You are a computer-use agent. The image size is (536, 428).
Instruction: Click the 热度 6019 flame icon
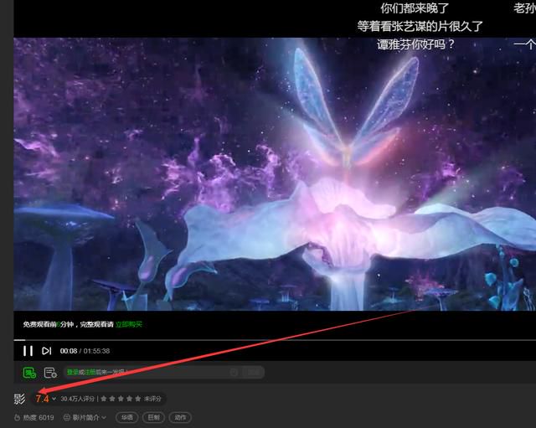17,417
